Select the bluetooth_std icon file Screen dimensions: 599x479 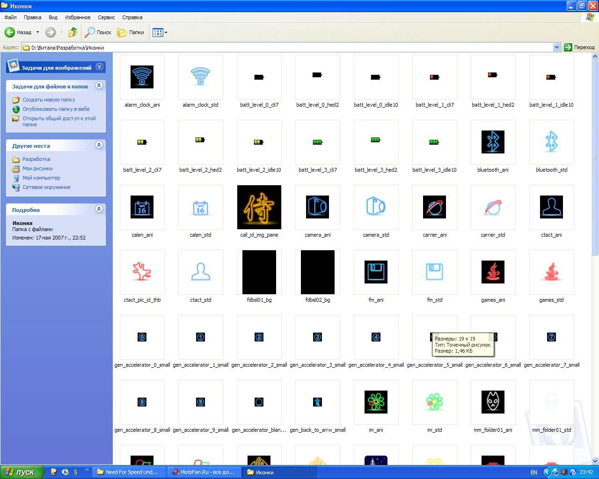tap(552, 142)
